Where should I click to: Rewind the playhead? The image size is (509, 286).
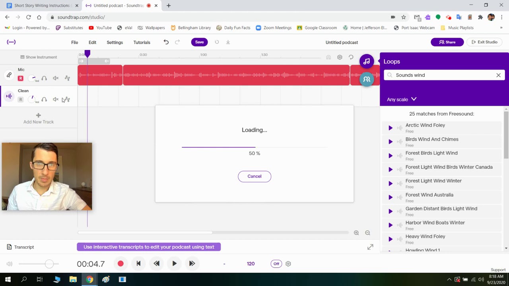(x=157, y=264)
